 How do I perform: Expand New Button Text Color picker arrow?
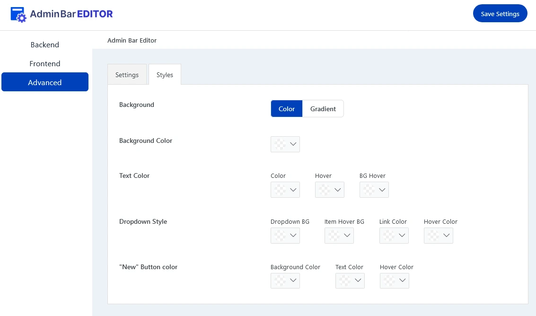click(358, 281)
